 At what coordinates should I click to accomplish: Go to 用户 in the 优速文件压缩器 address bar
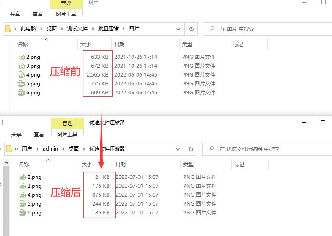(27, 149)
